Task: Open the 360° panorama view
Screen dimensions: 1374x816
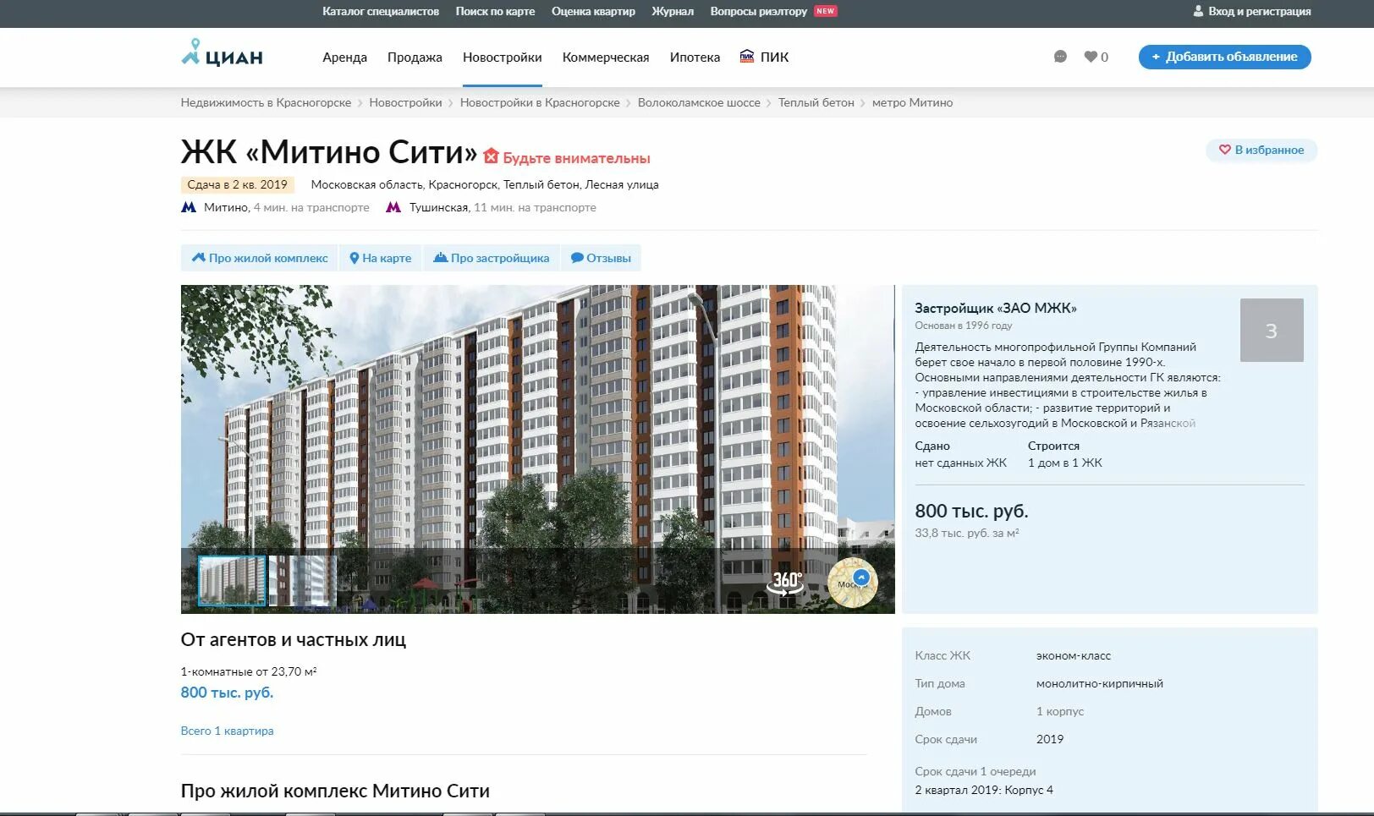Action: tap(786, 582)
